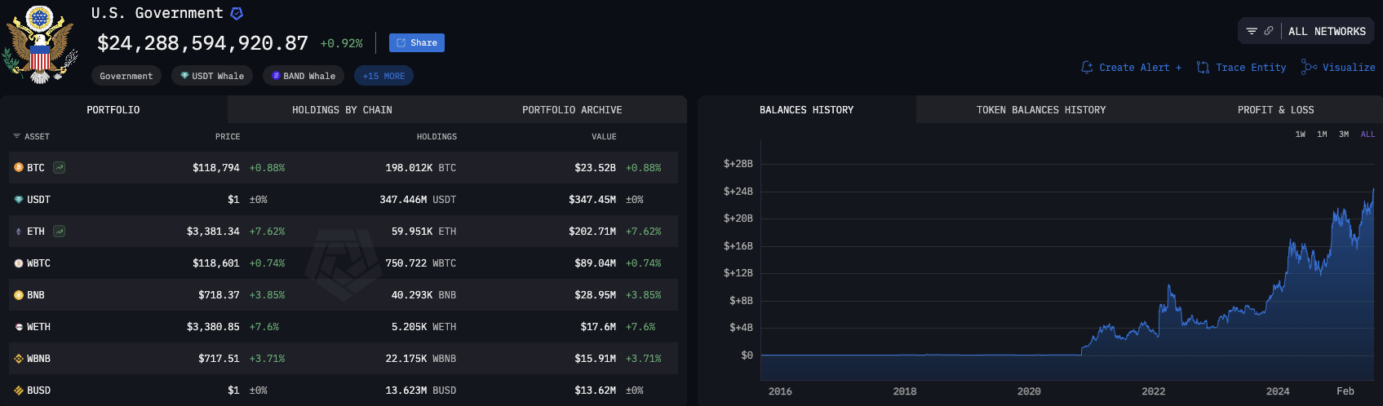
Task: Open the ETH price chart icon
Action: pyautogui.click(x=59, y=231)
